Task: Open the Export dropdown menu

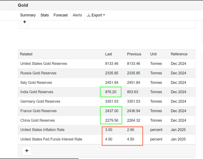Action: tap(96, 15)
